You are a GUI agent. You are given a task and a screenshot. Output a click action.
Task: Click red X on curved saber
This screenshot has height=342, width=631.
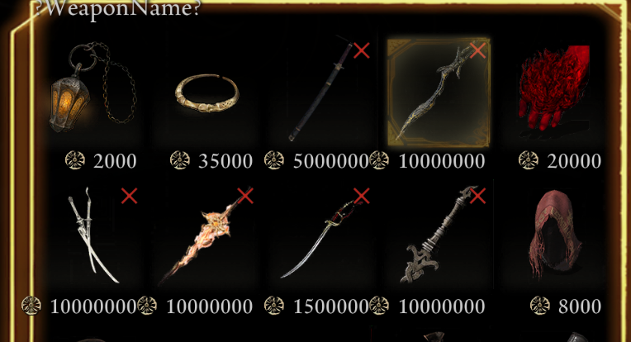click(362, 196)
